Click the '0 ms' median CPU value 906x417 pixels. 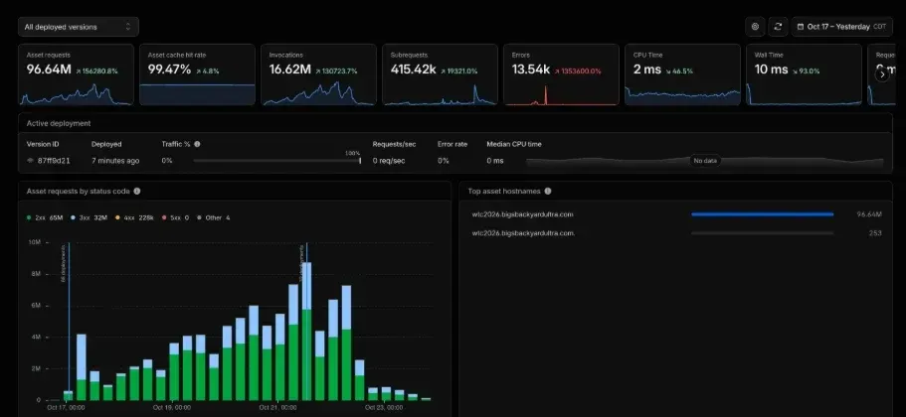495,161
